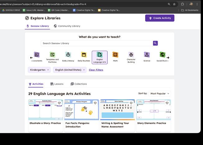Click the Create Activity button
203x145 pixels.
tap(159, 18)
